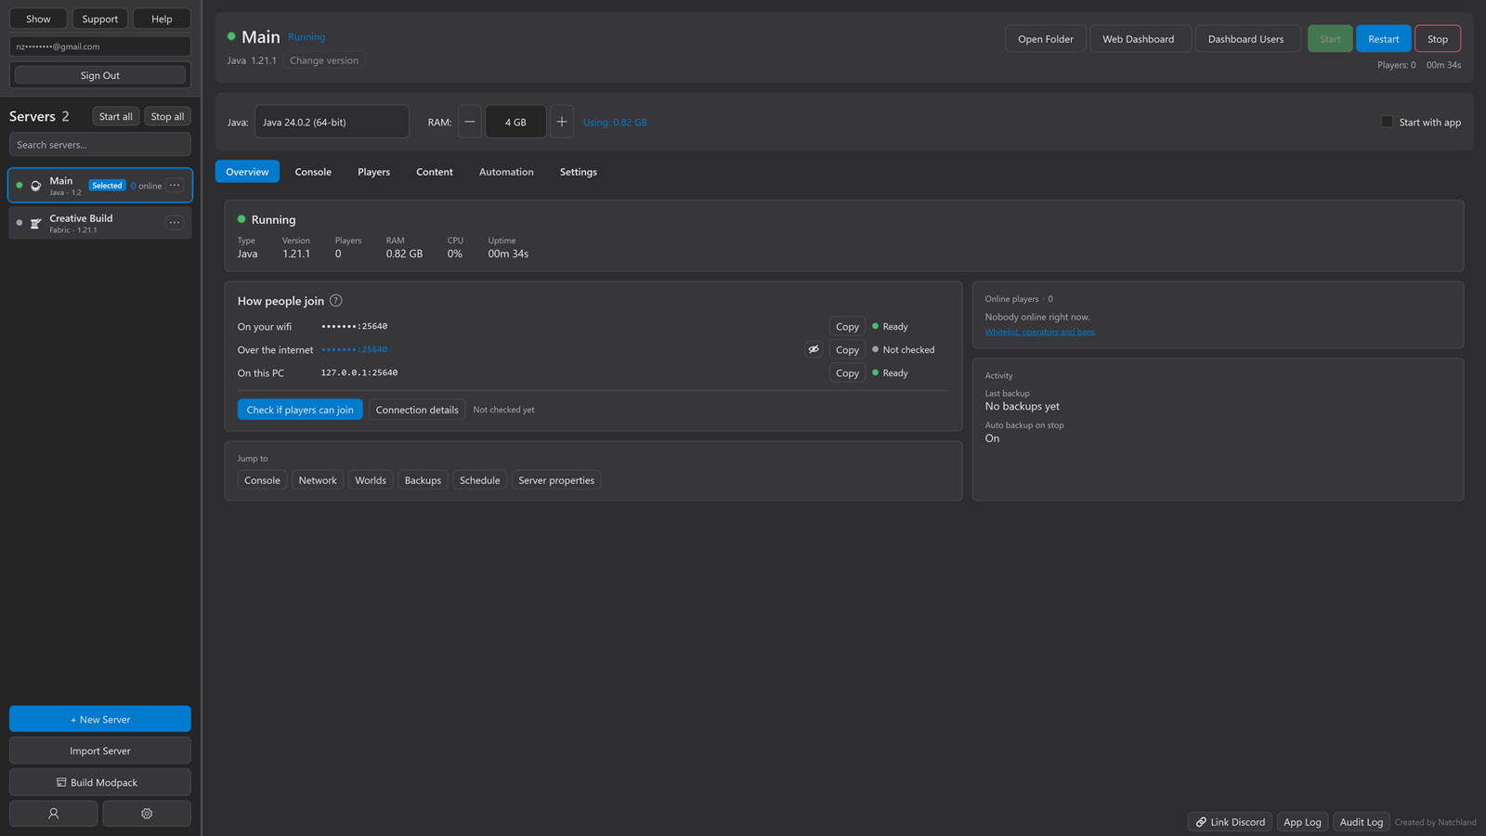Open the settings gear icon button
The image size is (1486, 836).
147,814
